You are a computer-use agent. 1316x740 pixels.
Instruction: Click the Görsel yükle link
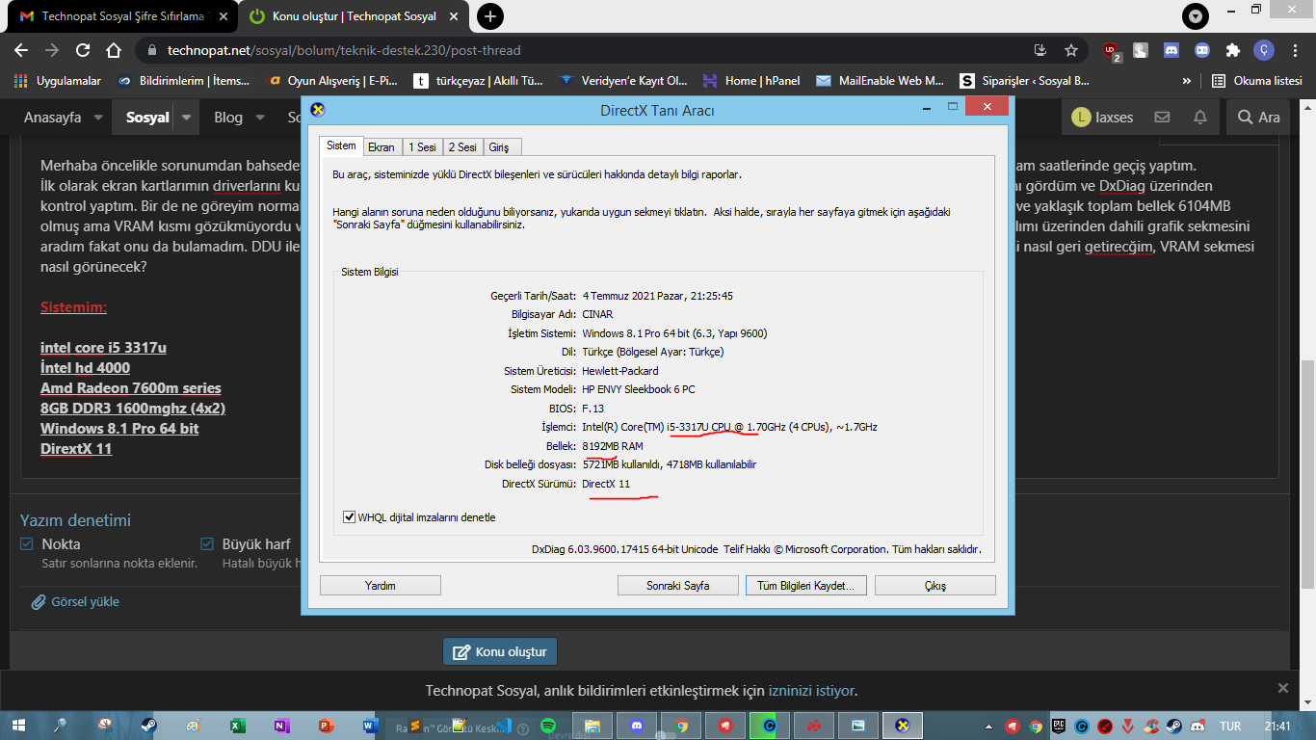coord(76,602)
